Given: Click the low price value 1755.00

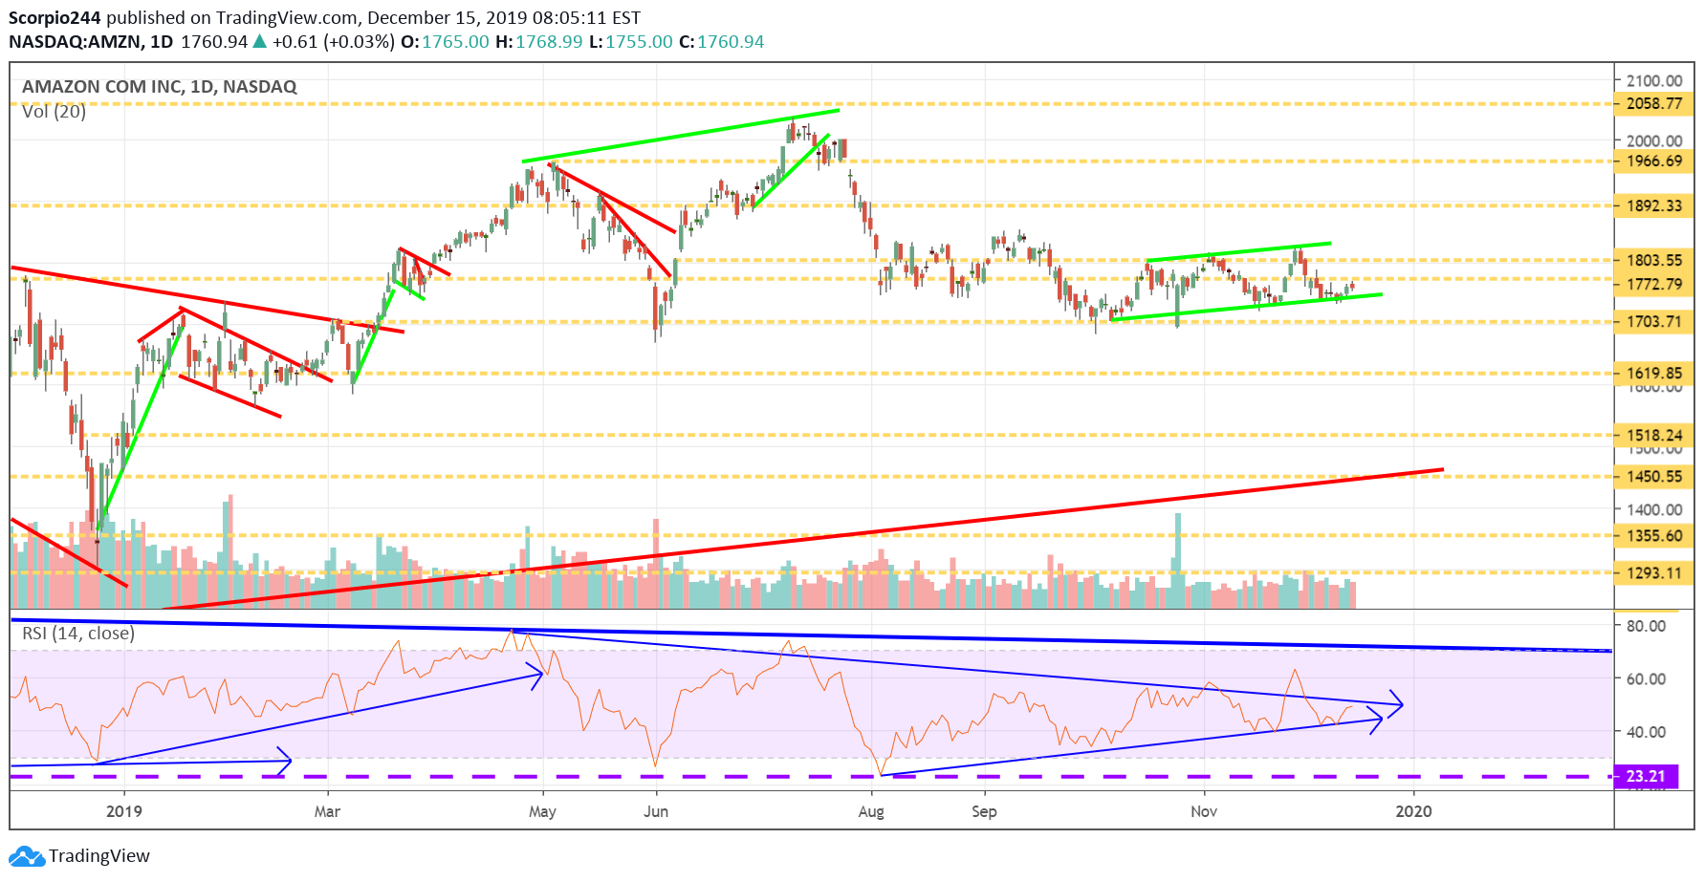Looking at the screenshot, I should click(x=639, y=42).
